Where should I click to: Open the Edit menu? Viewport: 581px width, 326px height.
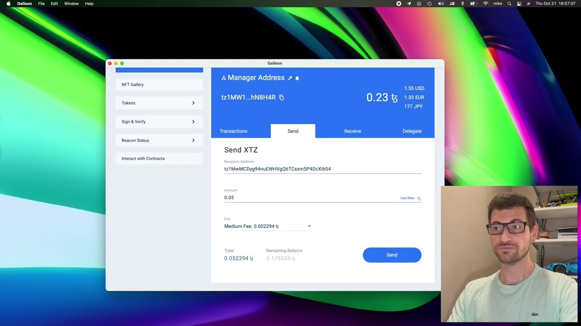(54, 4)
